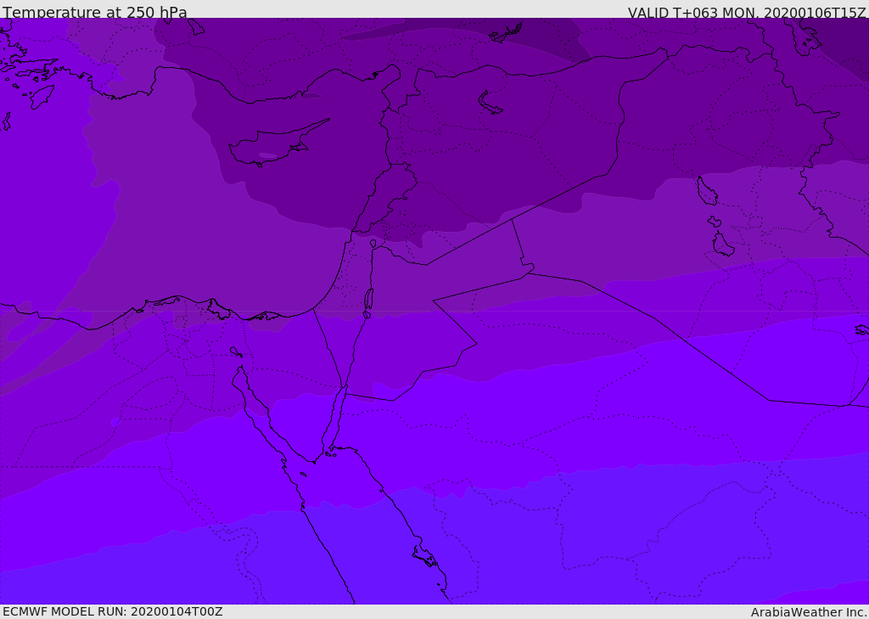Click the island of Cyprus on the map

pos(278,143)
